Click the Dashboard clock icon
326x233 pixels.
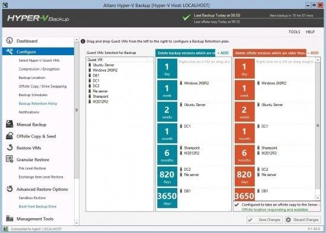(9, 40)
